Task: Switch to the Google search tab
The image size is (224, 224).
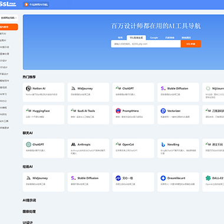Action: (154, 38)
